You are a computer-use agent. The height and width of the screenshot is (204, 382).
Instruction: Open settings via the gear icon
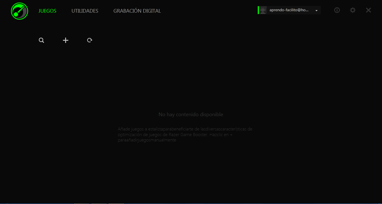tap(353, 10)
